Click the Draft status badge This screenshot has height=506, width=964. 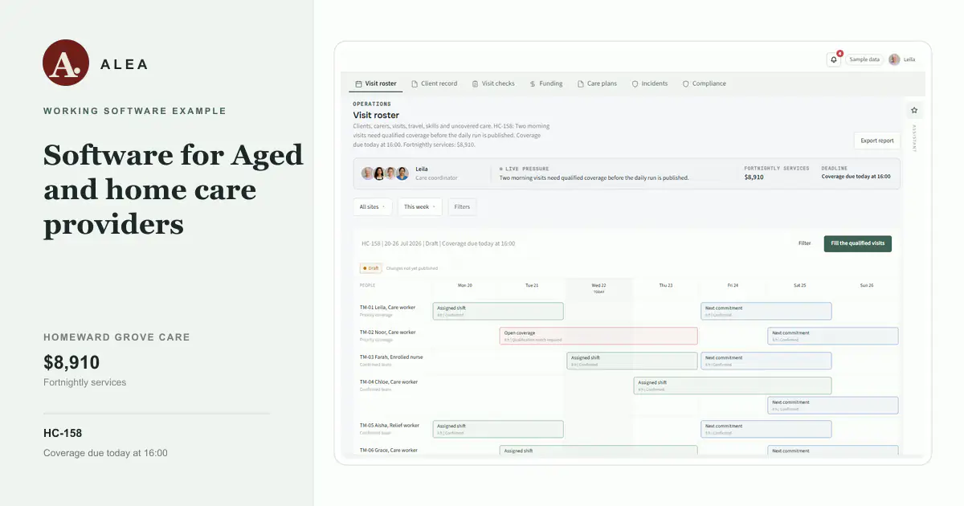coord(370,268)
